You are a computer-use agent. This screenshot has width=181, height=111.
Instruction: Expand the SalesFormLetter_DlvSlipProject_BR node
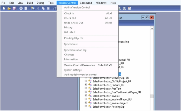(x=86, y=81)
